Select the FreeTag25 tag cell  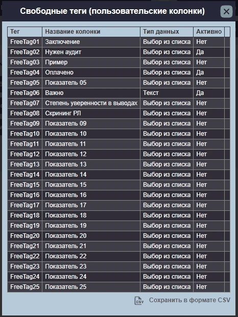point(25,287)
